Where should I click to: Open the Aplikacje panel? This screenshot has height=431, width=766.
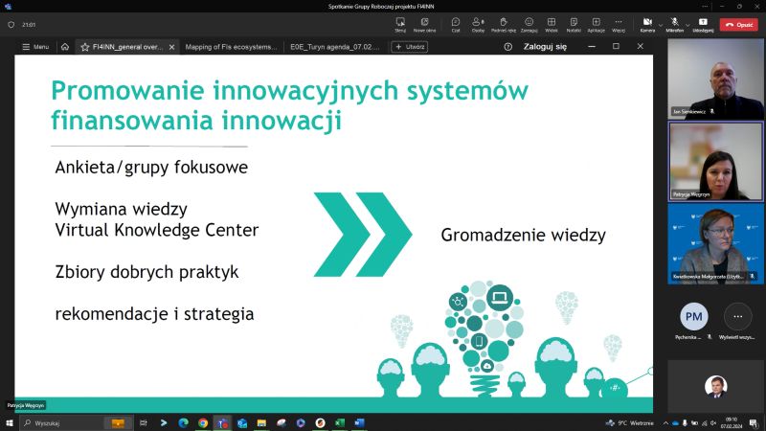(x=596, y=25)
